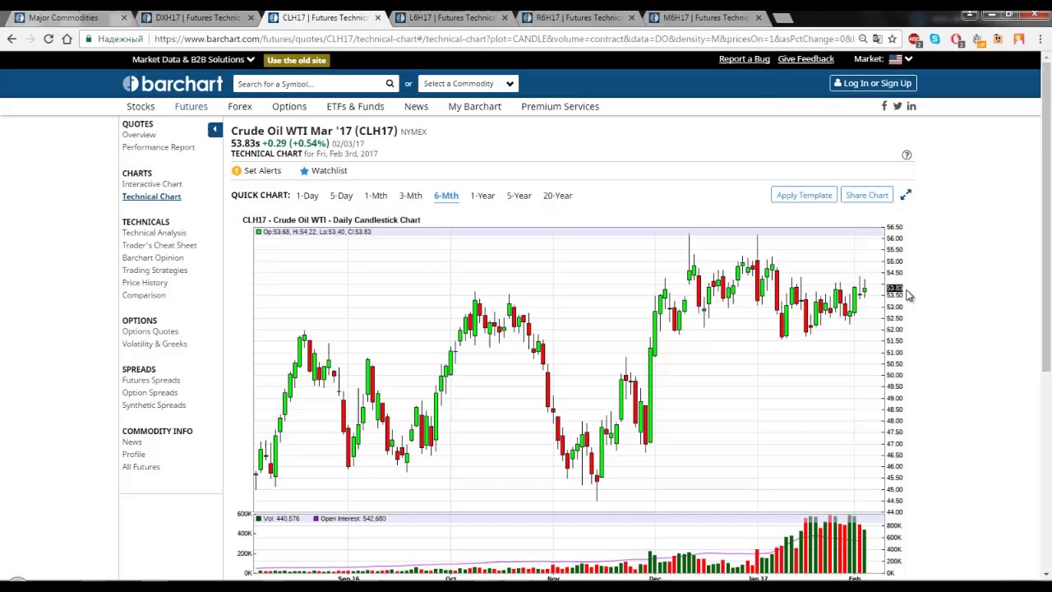The height and width of the screenshot is (592, 1052).
Task: Open Trader's Cheat Sheet link
Action: (x=159, y=245)
